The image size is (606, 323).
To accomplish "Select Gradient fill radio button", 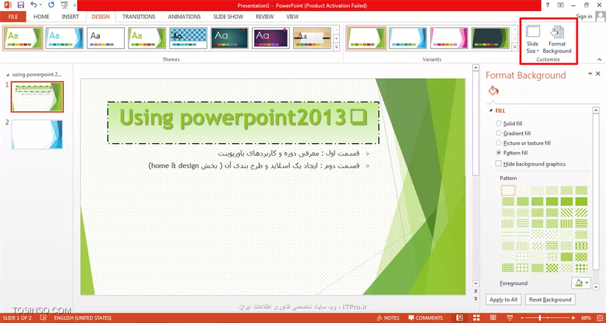I will [498, 133].
